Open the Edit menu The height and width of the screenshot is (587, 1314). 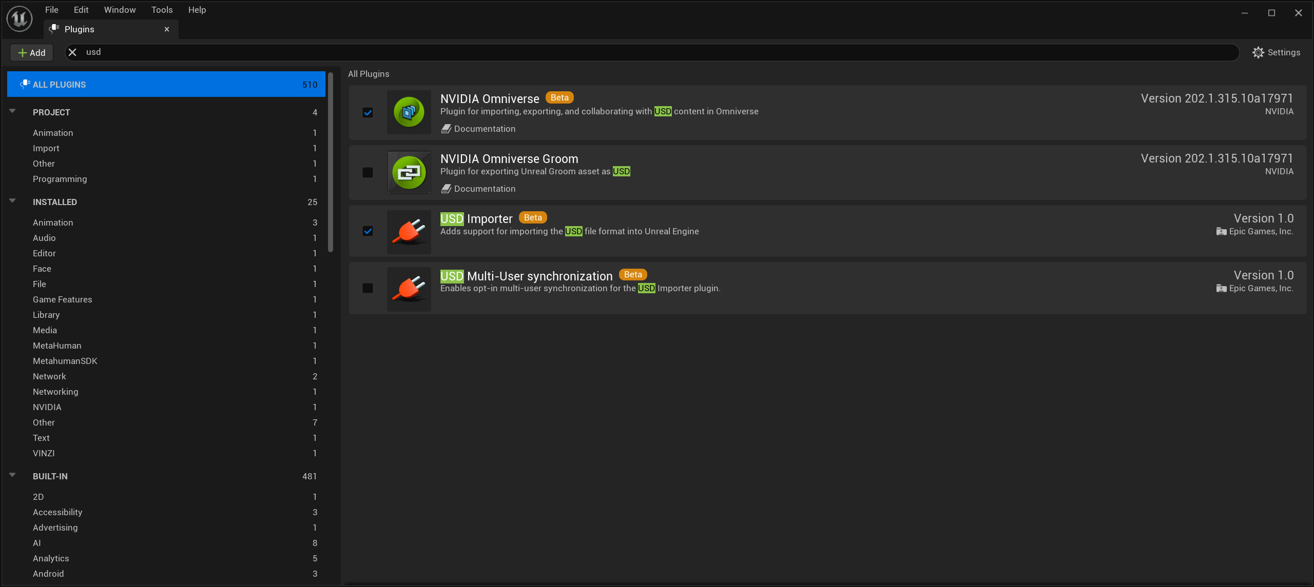tap(81, 10)
